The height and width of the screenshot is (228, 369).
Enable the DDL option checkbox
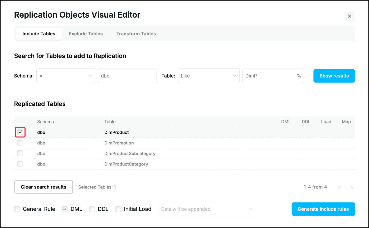click(x=92, y=209)
